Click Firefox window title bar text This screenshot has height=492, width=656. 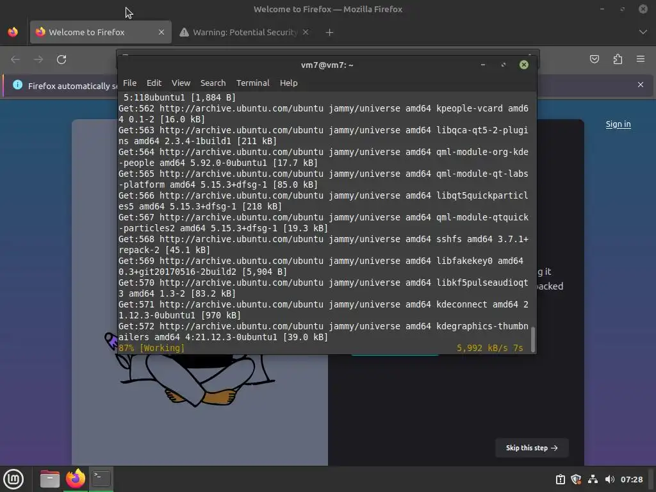tap(328, 9)
